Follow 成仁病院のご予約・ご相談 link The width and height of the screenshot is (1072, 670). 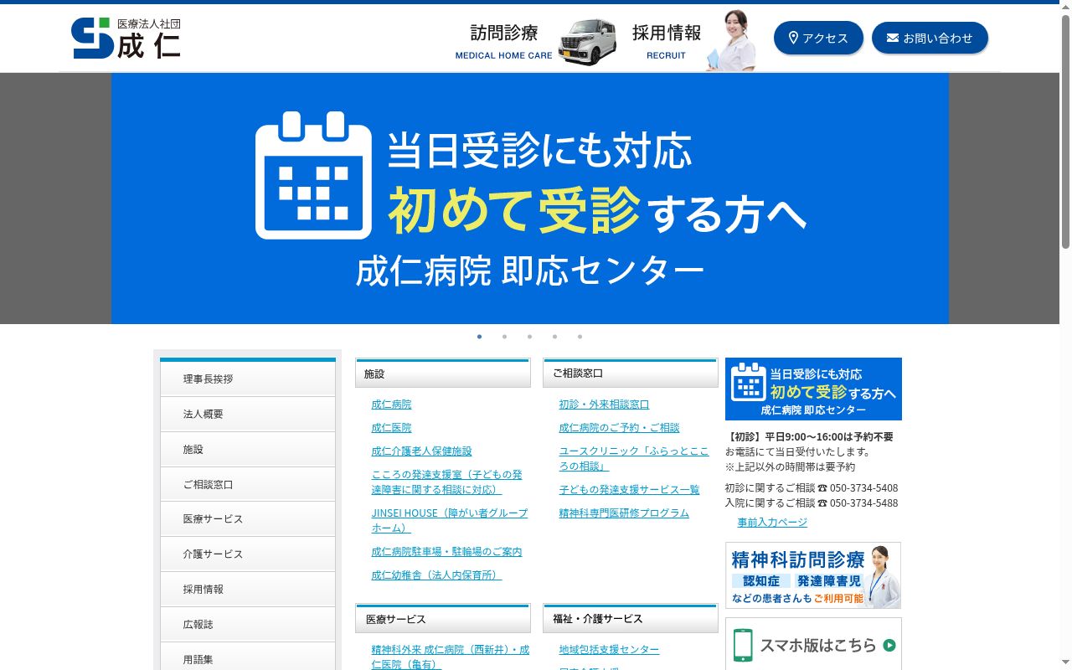point(619,427)
